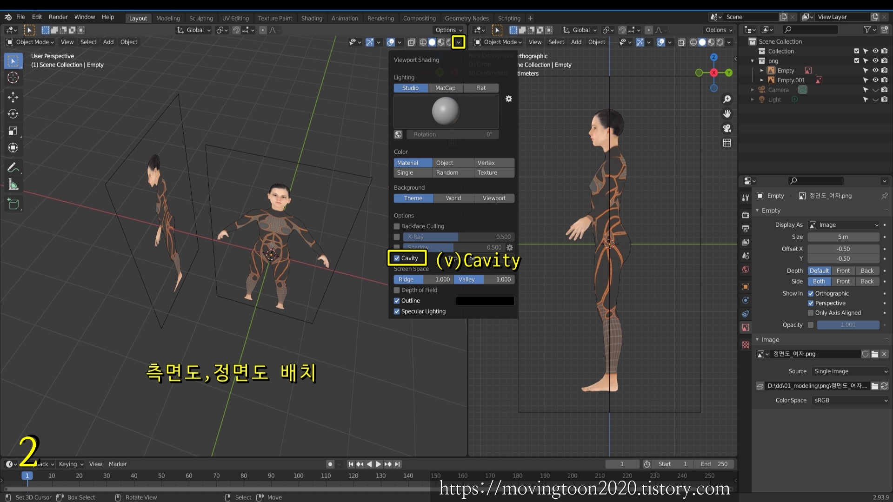This screenshot has height=502, width=893.
Task: Collapse the Image panel section
Action: 757,340
